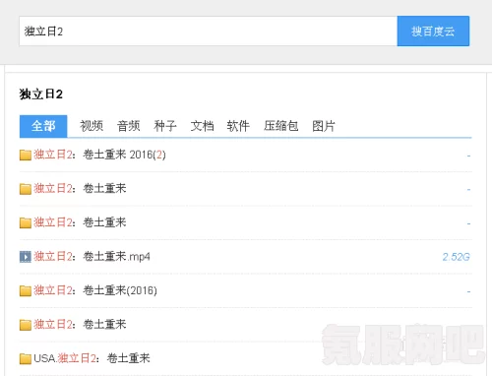Click folder icon beside USA.独立日2

coord(26,358)
